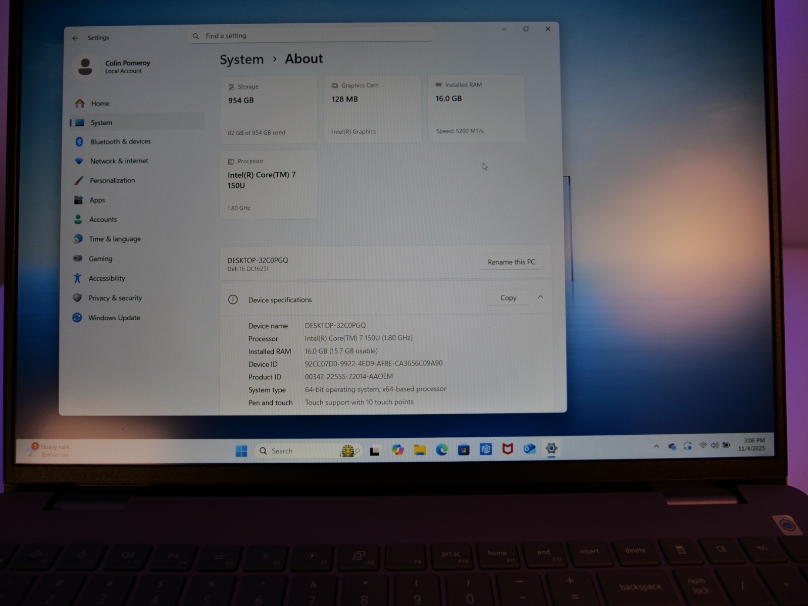Open Gaming settings

(136, 259)
